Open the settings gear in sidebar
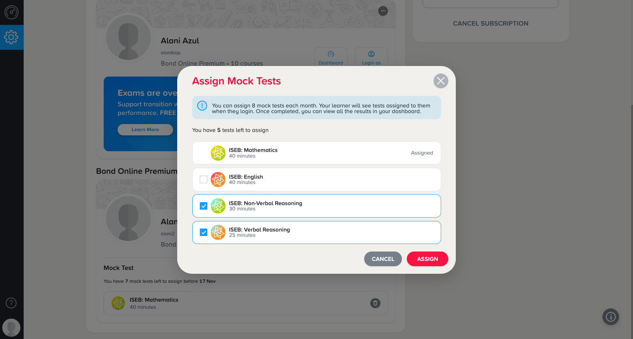633x339 pixels. click(11, 37)
